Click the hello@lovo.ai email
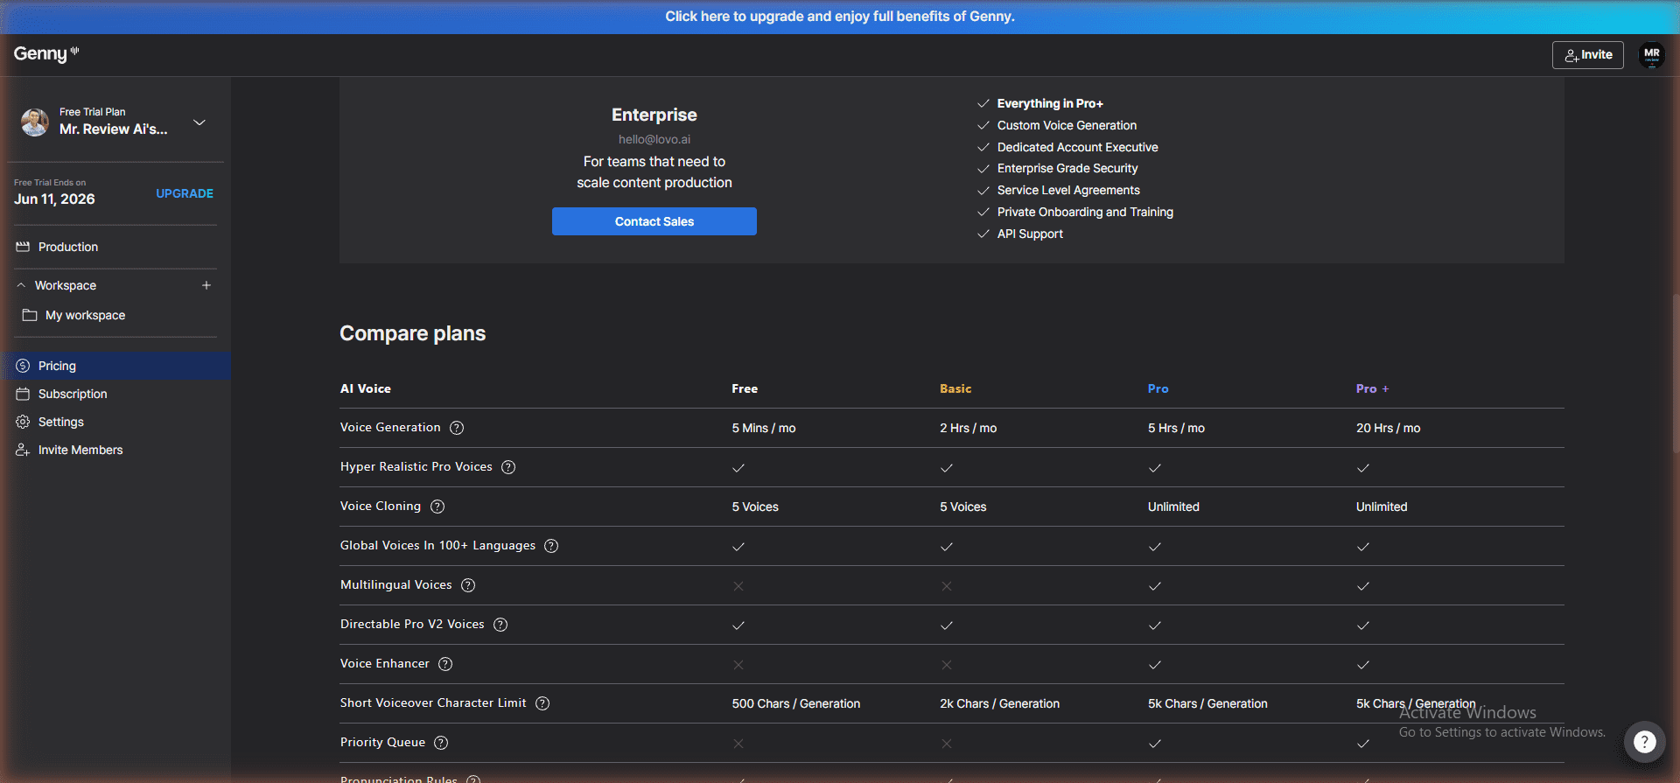1680x783 pixels. [x=654, y=139]
